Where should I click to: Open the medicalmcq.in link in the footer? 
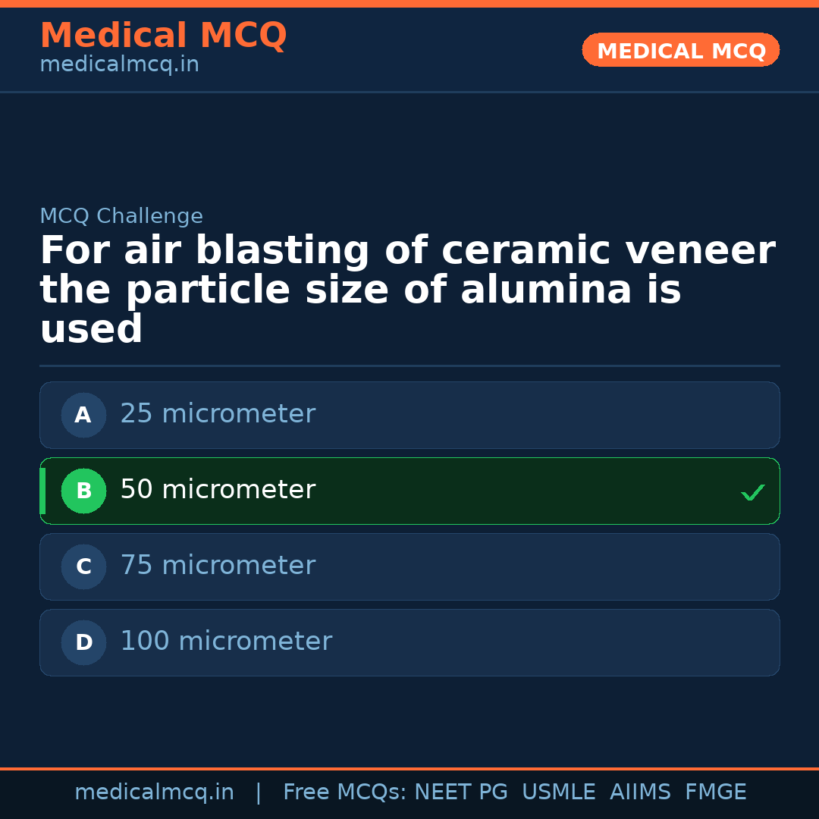coord(154,792)
